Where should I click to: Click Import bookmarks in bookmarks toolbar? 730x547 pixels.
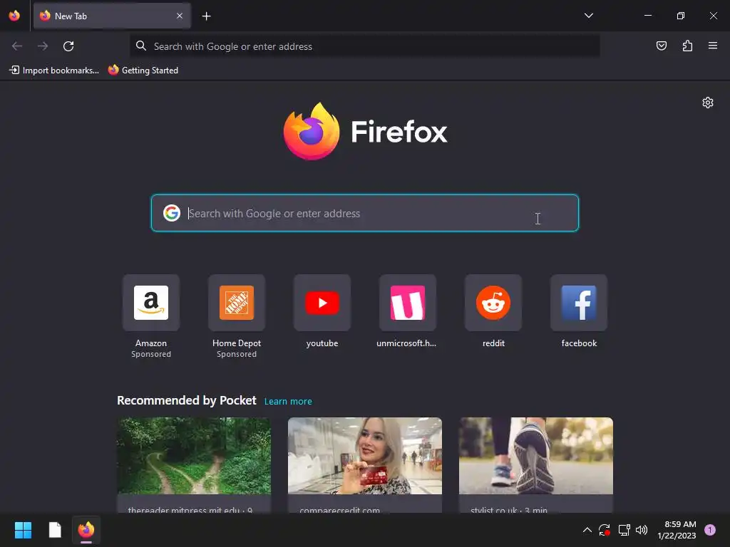[x=54, y=71]
